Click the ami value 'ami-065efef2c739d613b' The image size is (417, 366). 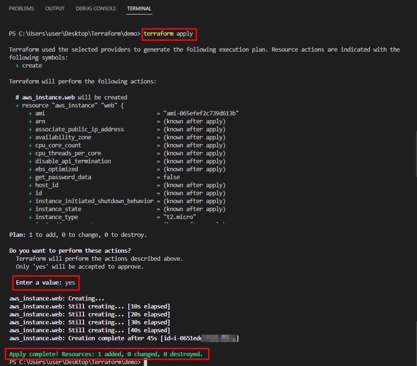point(201,113)
